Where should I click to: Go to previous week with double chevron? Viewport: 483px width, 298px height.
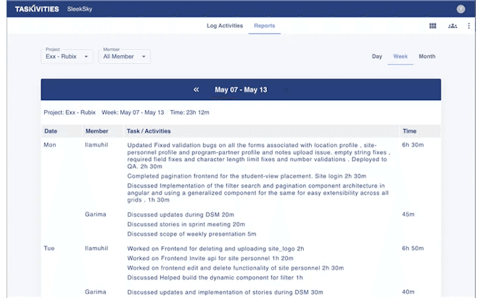click(x=196, y=90)
